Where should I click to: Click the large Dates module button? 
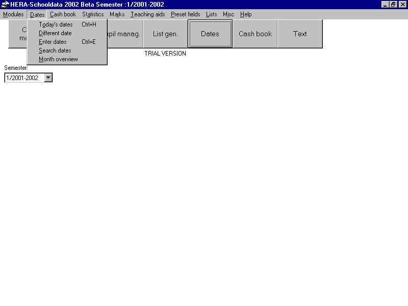210,34
